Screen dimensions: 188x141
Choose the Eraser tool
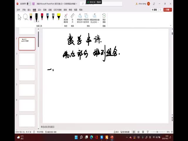(31, 17)
